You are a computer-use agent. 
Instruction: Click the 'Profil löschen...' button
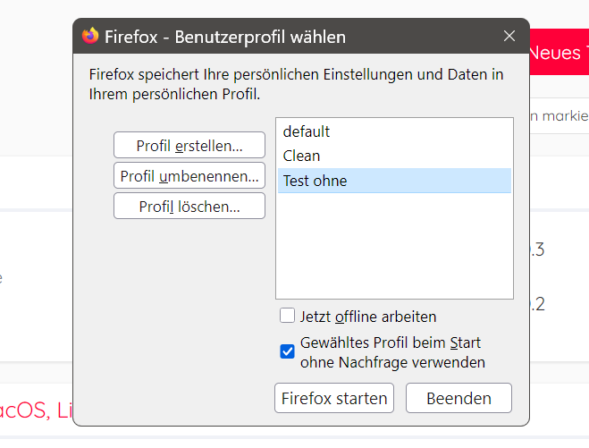189,207
